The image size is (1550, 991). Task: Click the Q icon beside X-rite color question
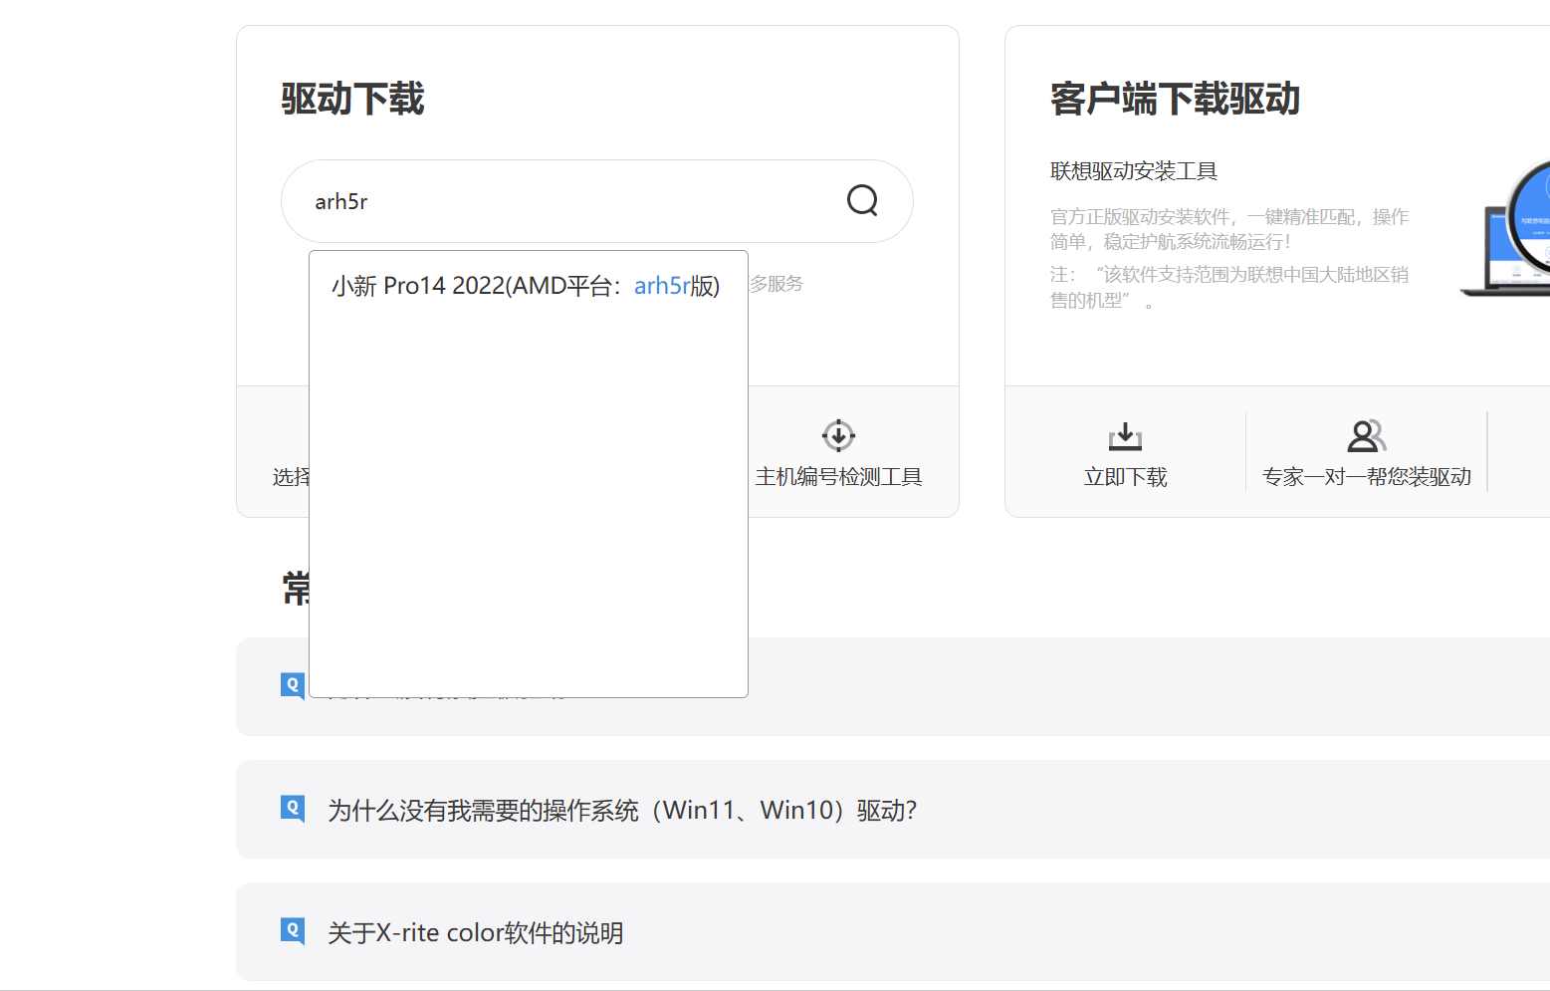(x=291, y=931)
